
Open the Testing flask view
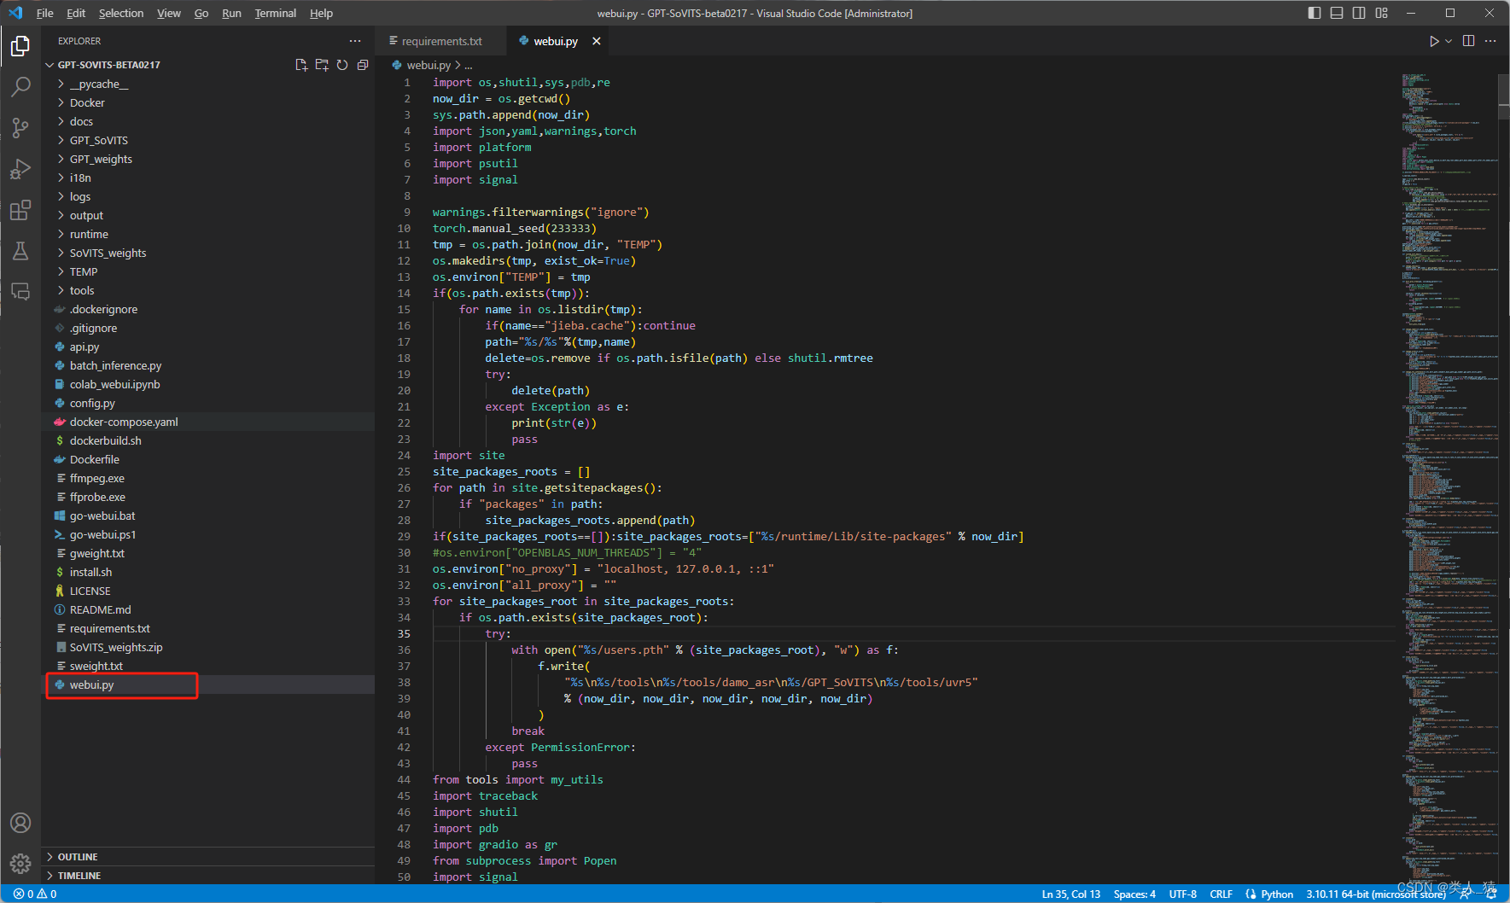tap(20, 250)
